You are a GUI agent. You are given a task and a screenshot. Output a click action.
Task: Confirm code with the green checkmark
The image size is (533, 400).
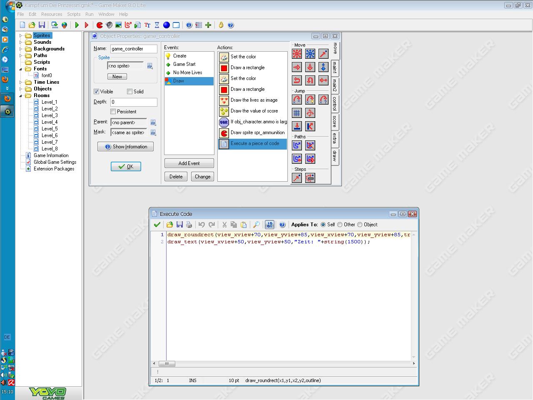(x=157, y=225)
